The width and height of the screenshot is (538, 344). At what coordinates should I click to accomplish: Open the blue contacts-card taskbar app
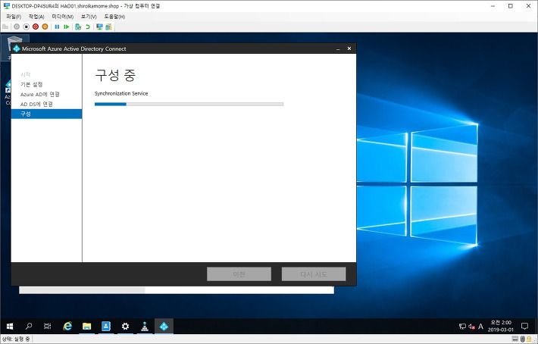coord(106,326)
